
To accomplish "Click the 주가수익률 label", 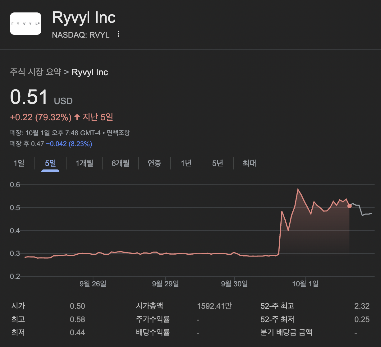I will click(153, 319).
